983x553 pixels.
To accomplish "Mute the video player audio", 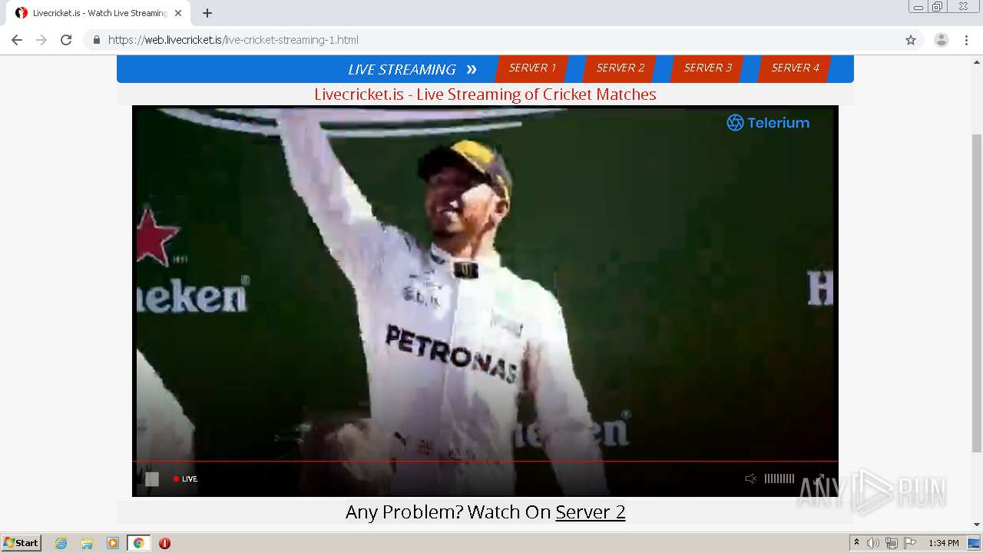I will [750, 478].
